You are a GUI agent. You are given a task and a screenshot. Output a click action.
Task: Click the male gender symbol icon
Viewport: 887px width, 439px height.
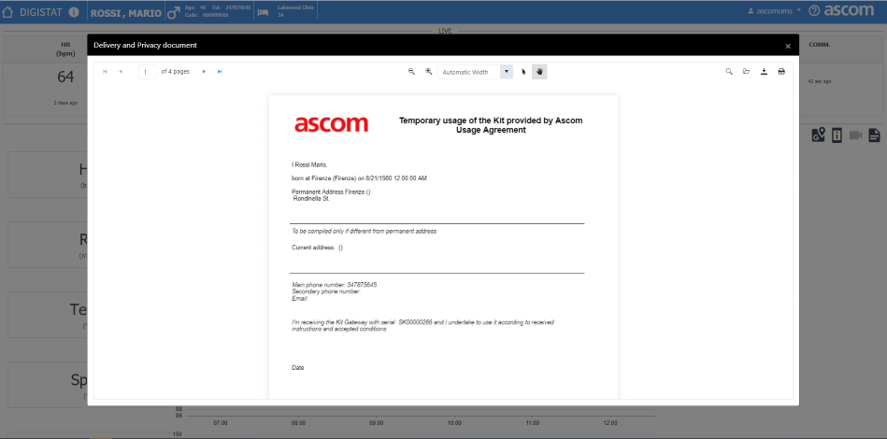coord(174,12)
